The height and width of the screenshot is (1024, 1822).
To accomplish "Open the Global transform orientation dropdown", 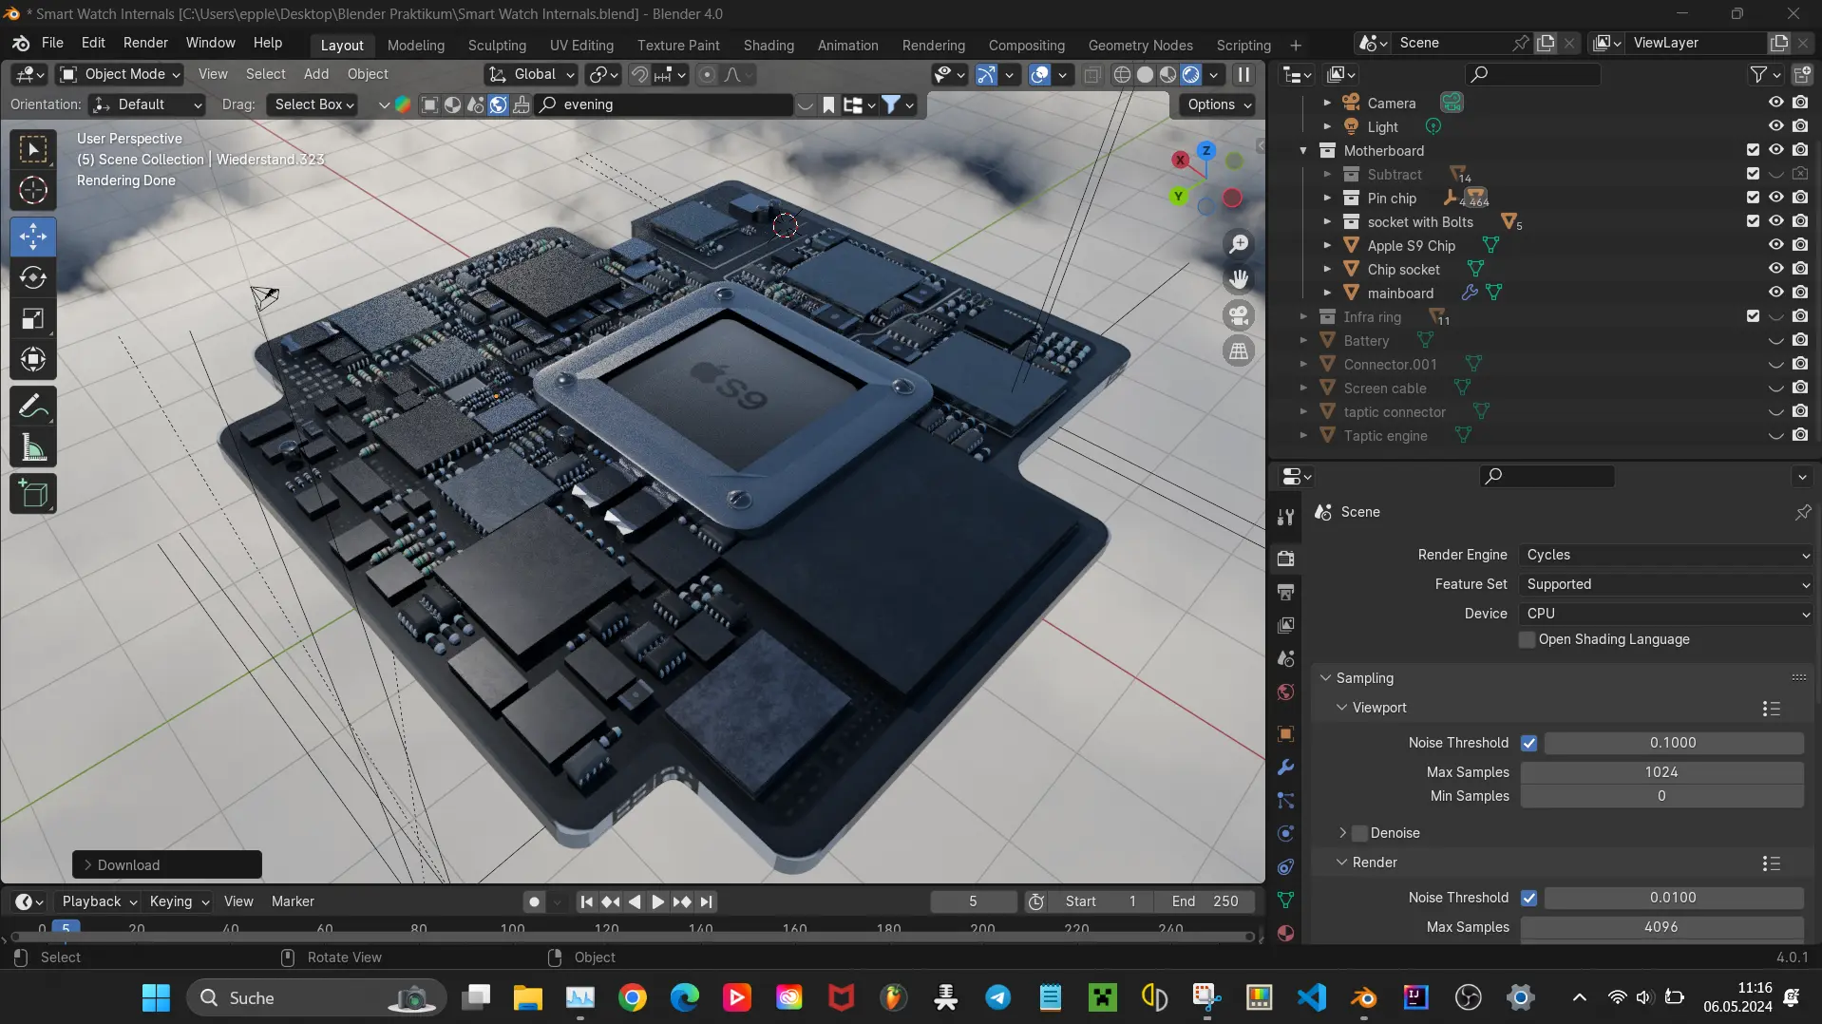I will 531,74.
